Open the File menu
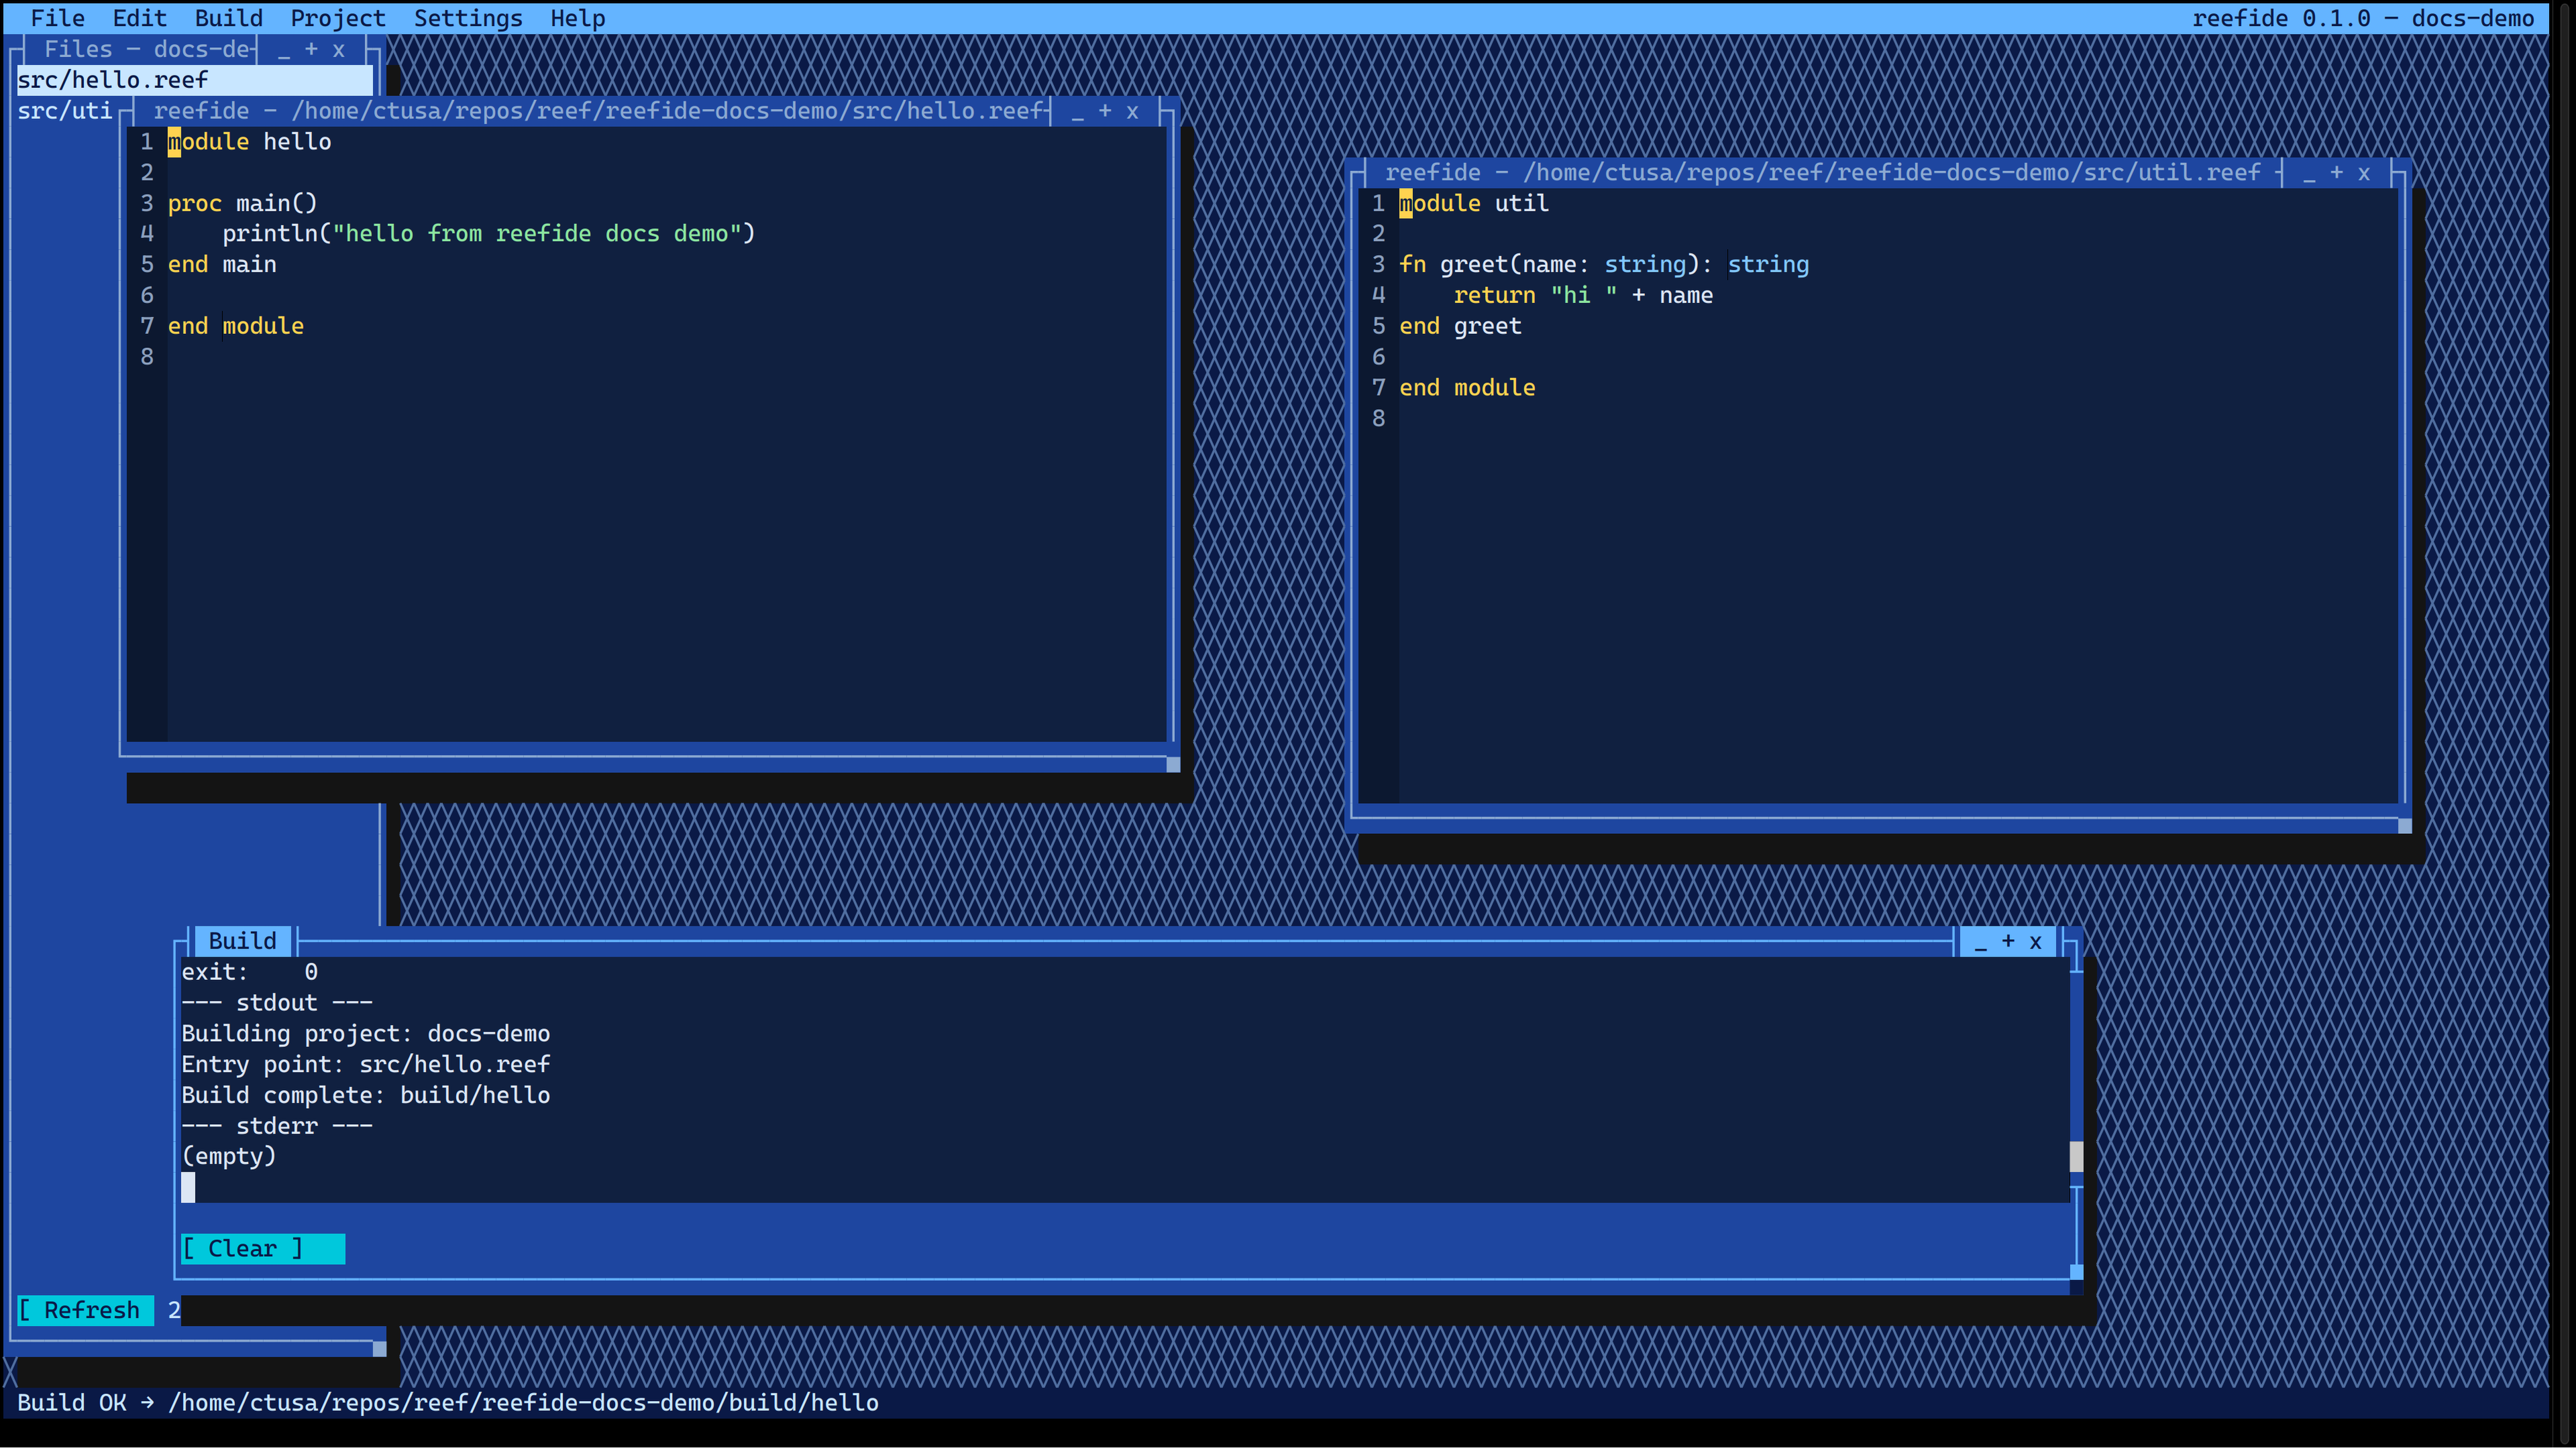2576x1448 pixels. tap(57, 18)
